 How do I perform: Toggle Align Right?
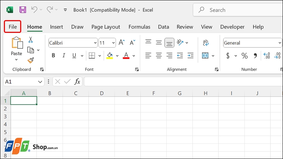pyautogui.click(x=169, y=55)
